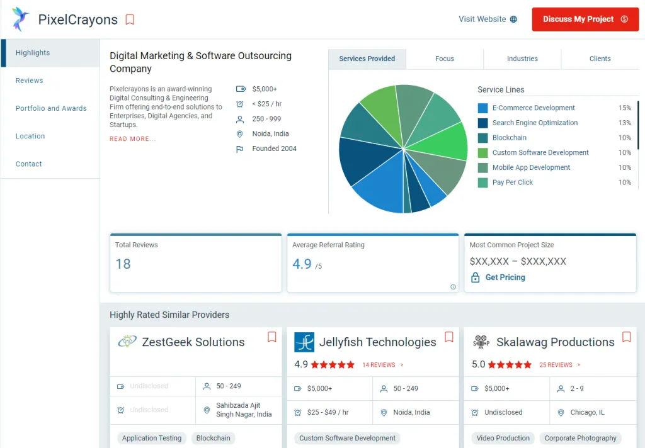This screenshot has height=448, width=645.
Task: Open the Industries tab
Action: pos(522,59)
